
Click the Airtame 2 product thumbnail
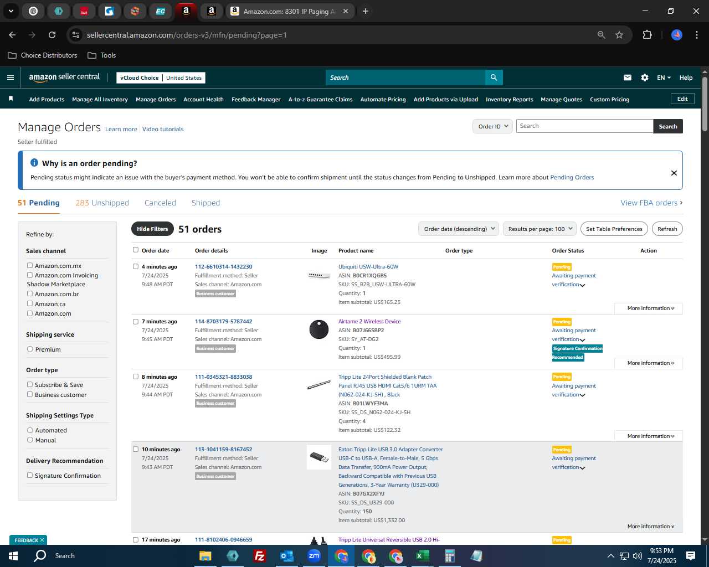pyautogui.click(x=319, y=329)
